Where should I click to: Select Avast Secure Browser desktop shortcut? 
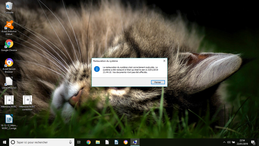point(9,65)
